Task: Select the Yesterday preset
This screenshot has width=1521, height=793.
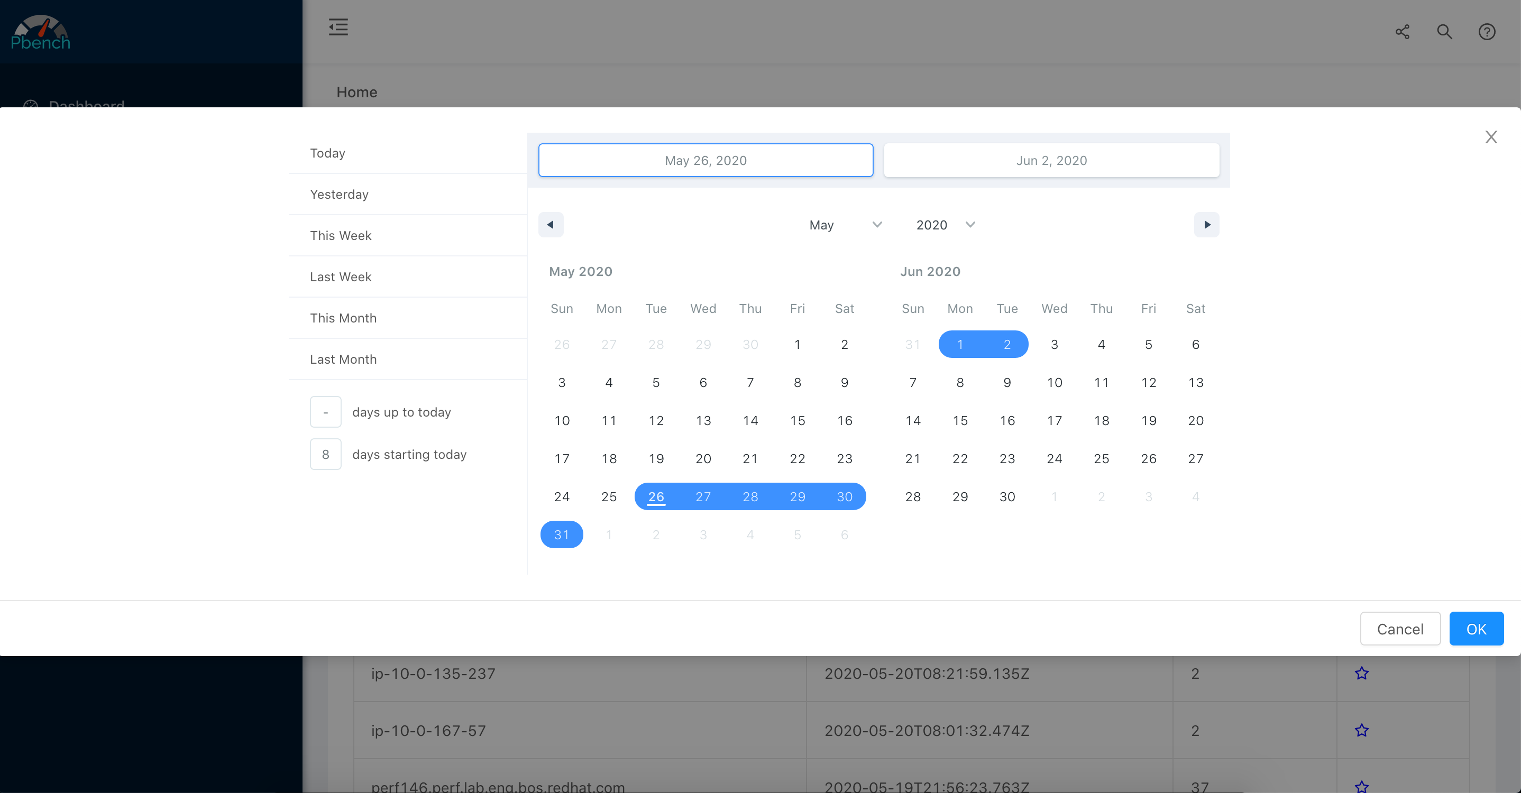Action: pos(407,194)
